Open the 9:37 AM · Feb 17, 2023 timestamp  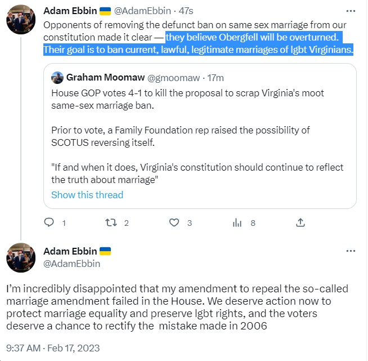click(x=53, y=348)
